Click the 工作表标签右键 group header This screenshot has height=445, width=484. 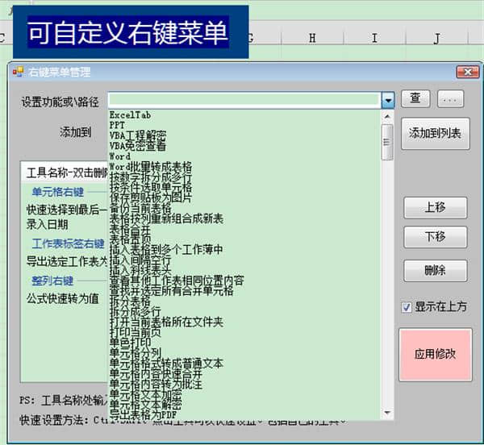click(x=69, y=244)
